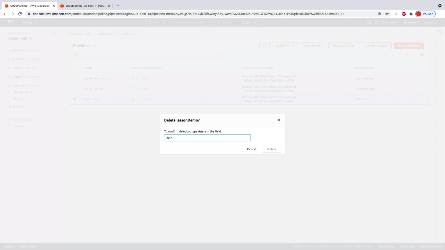The image size is (445, 250).
Task: Open the lessonDemo pipeline link
Action: (92, 99)
